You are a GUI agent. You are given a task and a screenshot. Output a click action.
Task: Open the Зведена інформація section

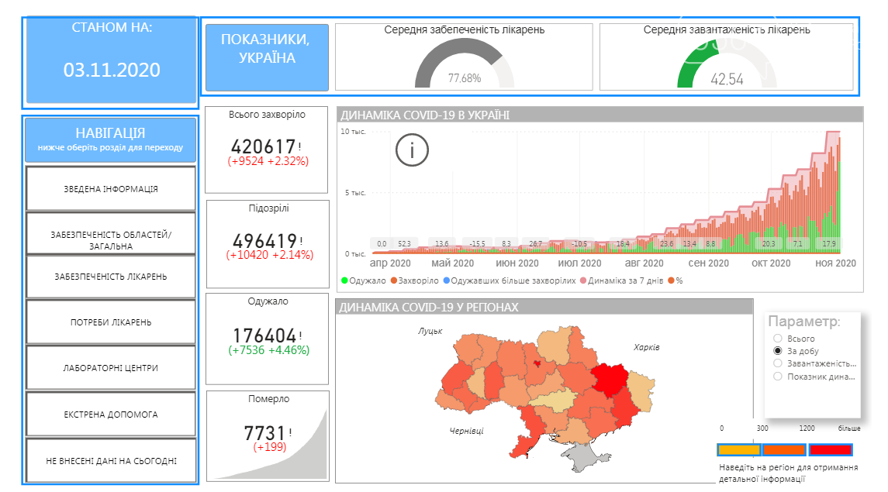pyautogui.click(x=111, y=188)
